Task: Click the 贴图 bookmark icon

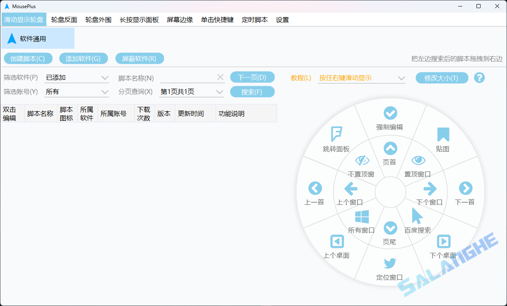Action: coord(443,133)
